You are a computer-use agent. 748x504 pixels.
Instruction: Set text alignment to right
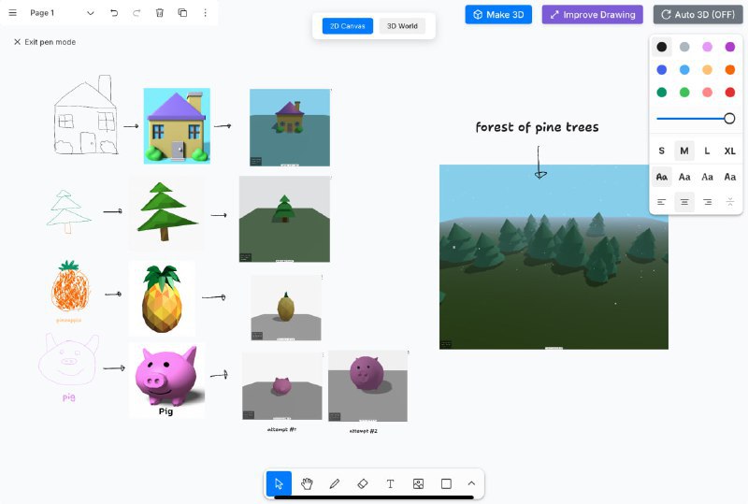(x=707, y=202)
